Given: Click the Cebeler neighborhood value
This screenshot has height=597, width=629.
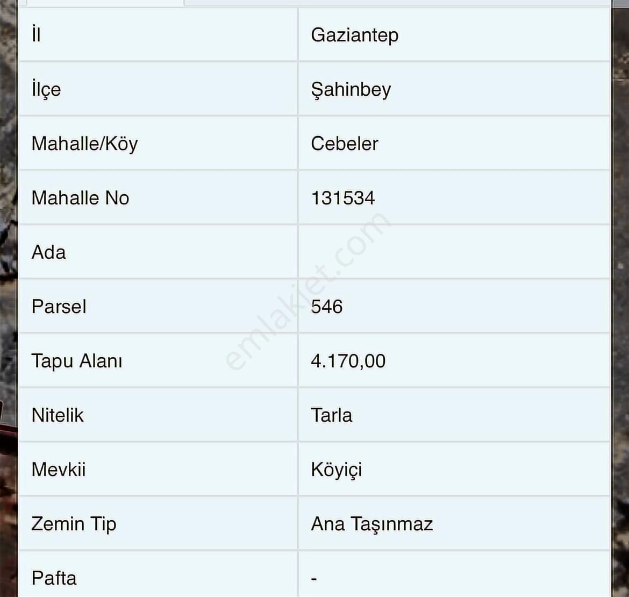Looking at the screenshot, I should point(345,144).
